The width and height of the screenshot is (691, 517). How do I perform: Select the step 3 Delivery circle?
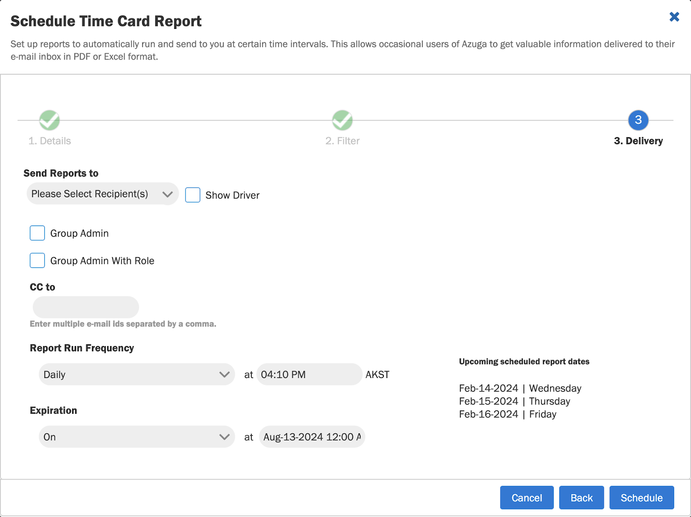[638, 120]
